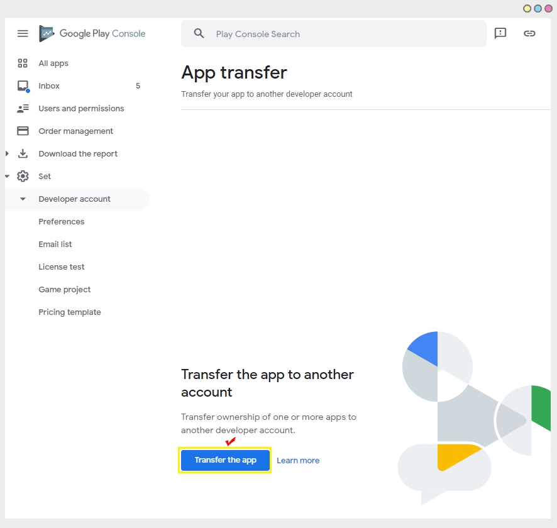Collapse the Developer account submenu
Viewport: 557px width, 528px height.
tap(23, 199)
